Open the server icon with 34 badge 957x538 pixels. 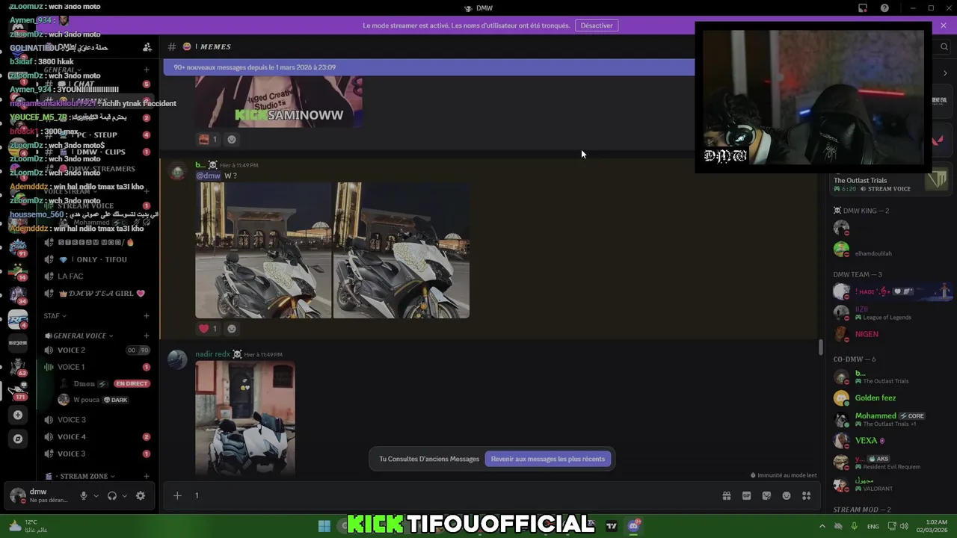[x=18, y=294]
